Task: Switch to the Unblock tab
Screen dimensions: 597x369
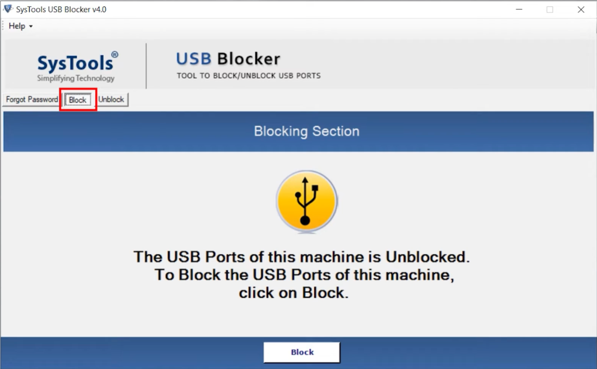Action: [111, 99]
